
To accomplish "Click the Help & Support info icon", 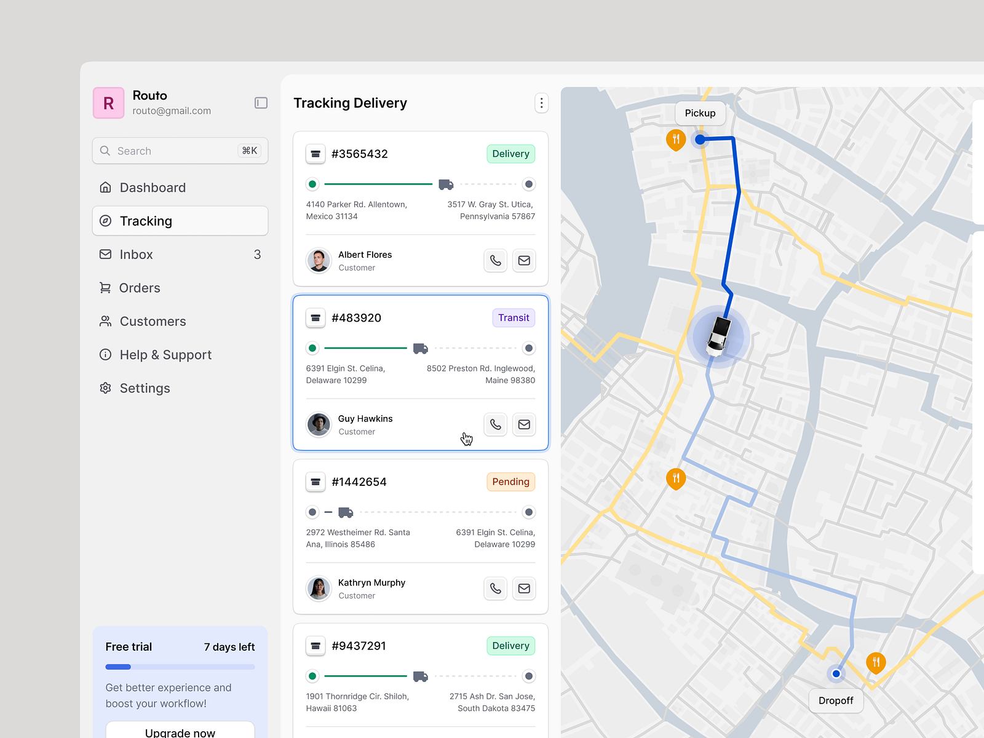I will [x=105, y=354].
